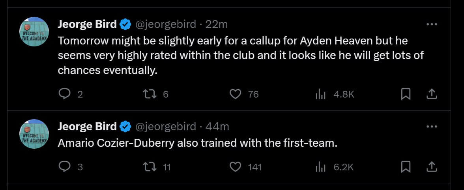Open more options on Cozier-Duberry tweet
Viewport: 464px width, 190px height.
click(x=432, y=127)
